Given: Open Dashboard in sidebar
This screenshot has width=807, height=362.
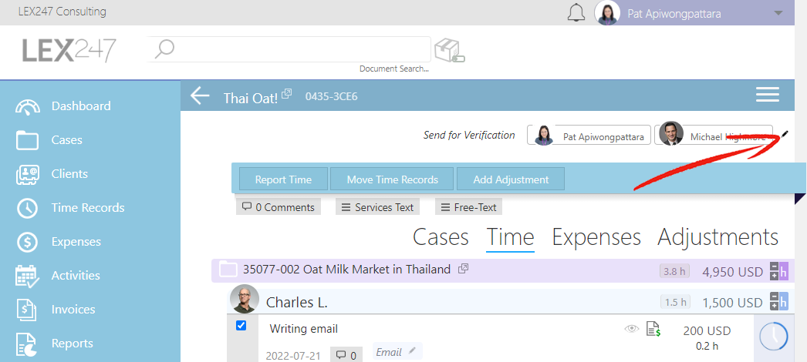Looking at the screenshot, I should pos(81,106).
